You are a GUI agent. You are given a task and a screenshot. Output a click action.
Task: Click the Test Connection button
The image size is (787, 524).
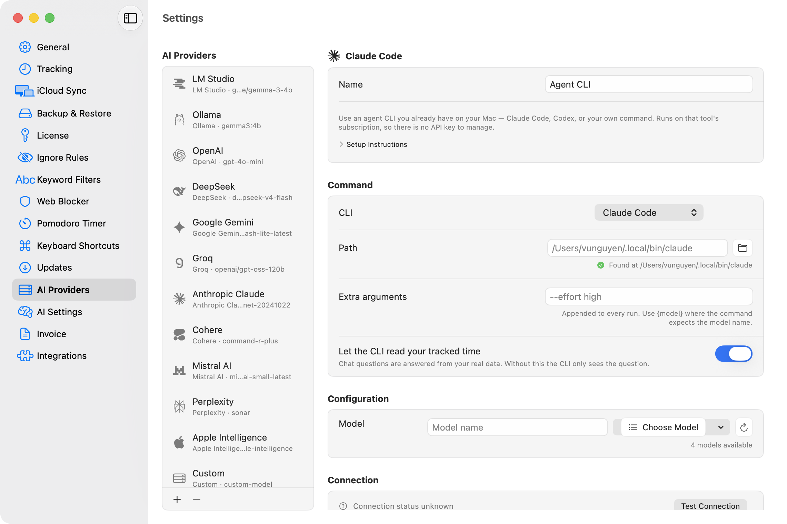click(x=710, y=506)
